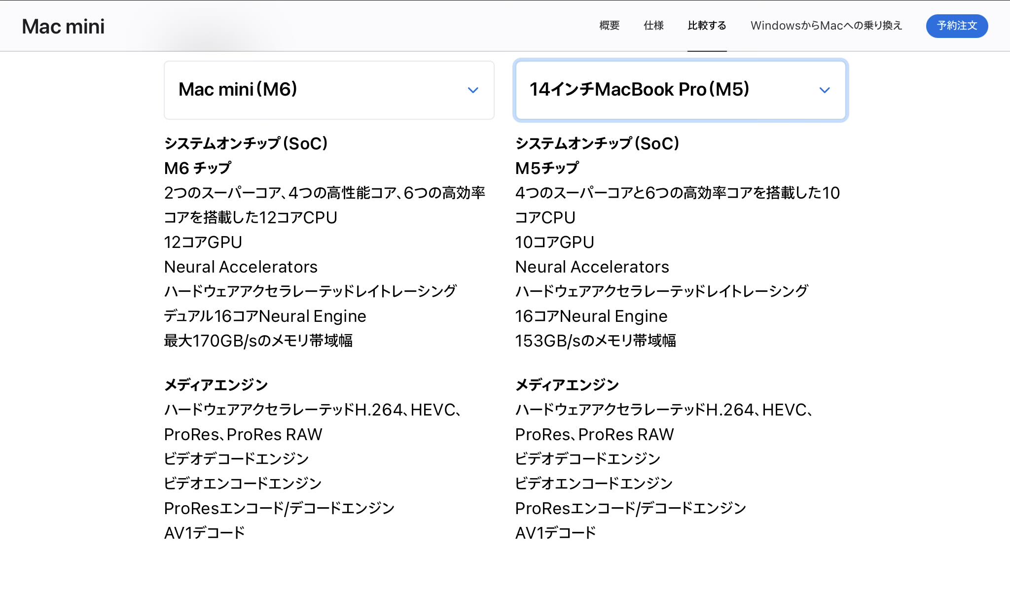The width and height of the screenshot is (1010, 589).
Task: Open the 仕様 tab
Action: click(x=654, y=26)
